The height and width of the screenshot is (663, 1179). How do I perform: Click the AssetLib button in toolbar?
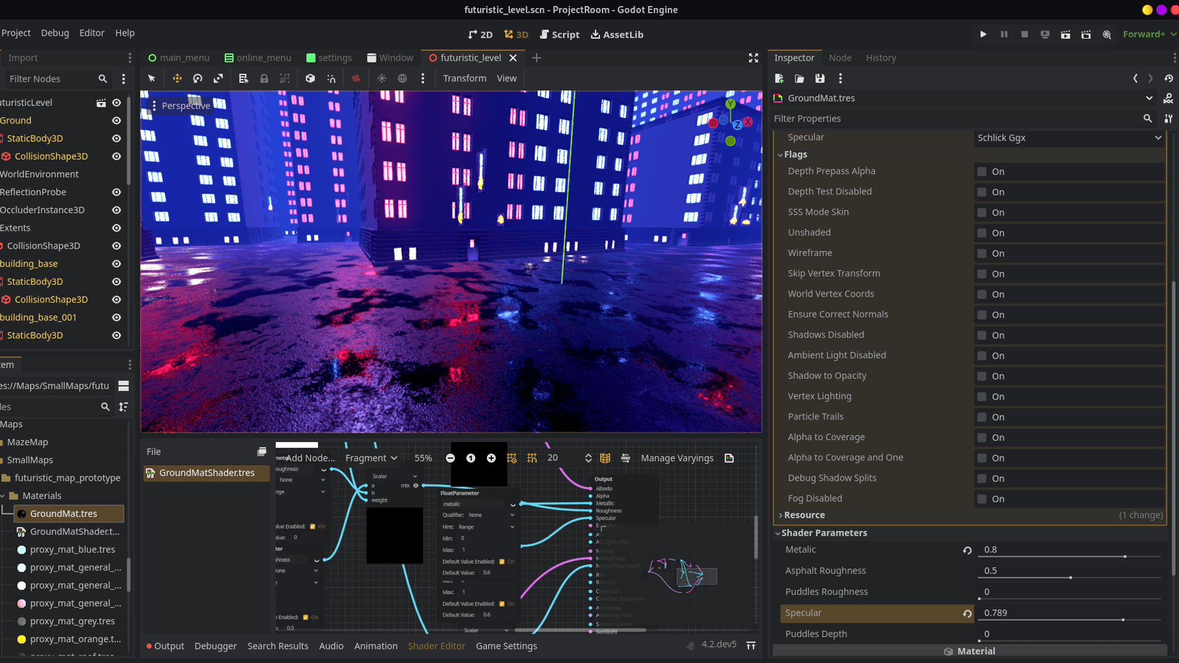pyautogui.click(x=617, y=34)
